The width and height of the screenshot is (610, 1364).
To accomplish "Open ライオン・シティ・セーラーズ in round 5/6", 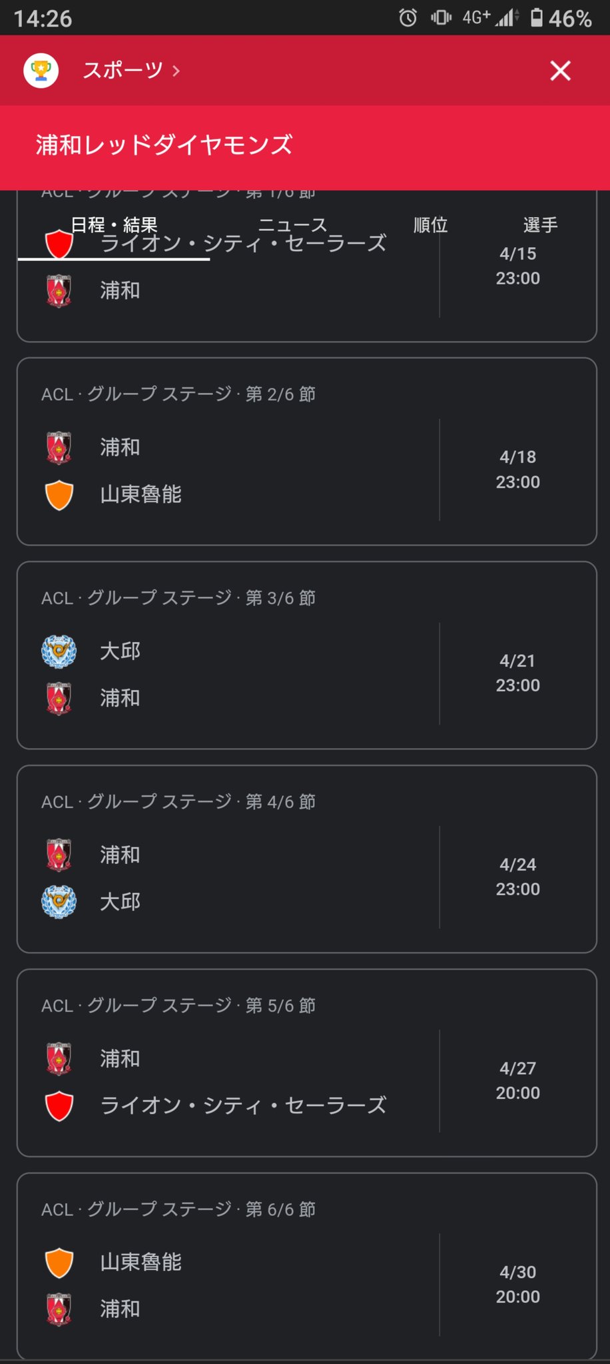I will point(243,1106).
